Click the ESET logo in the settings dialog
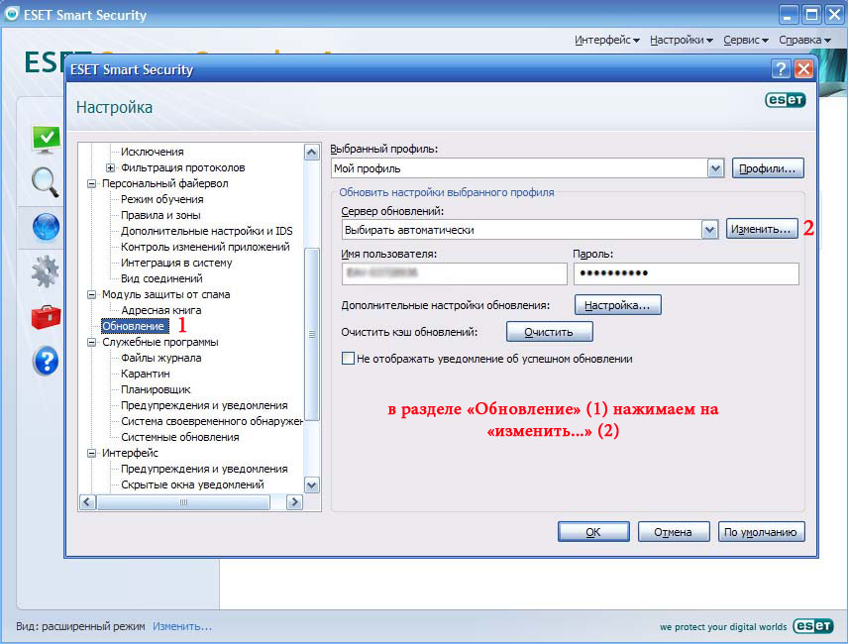The width and height of the screenshot is (848, 644). point(786,100)
